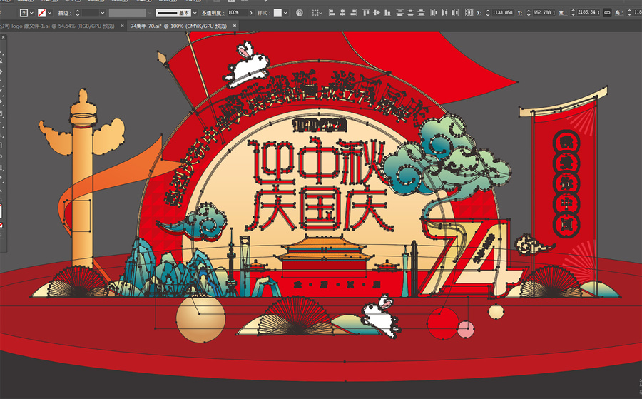
Task: Click Horizontal Distribute Right icon
Action: point(455,13)
